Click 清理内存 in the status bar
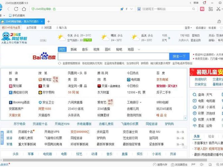This screenshot has width=223, height=167. tap(160, 164)
